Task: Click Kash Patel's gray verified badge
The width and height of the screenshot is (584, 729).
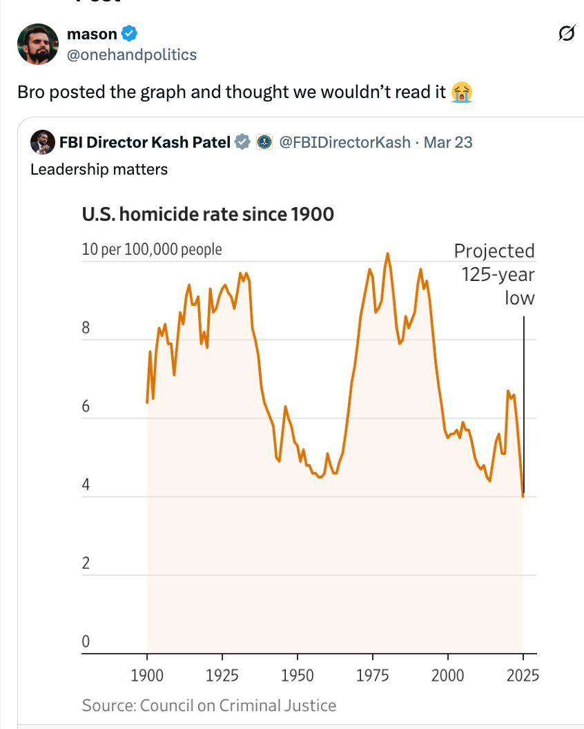Action: click(242, 142)
